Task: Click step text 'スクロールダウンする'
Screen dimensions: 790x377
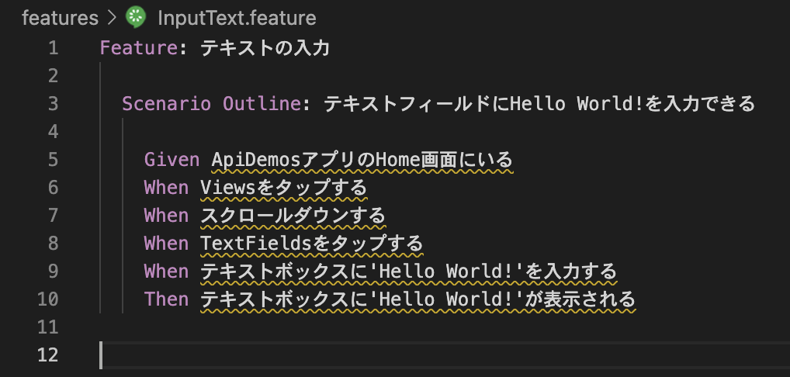Action: click(293, 216)
